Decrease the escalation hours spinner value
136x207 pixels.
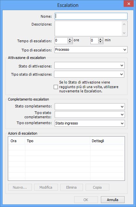pos(70,42)
